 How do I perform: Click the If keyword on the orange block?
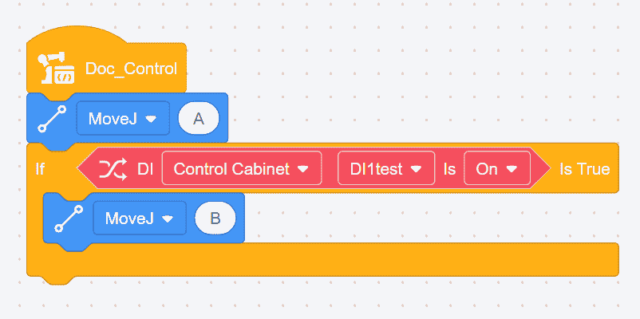[41, 169]
